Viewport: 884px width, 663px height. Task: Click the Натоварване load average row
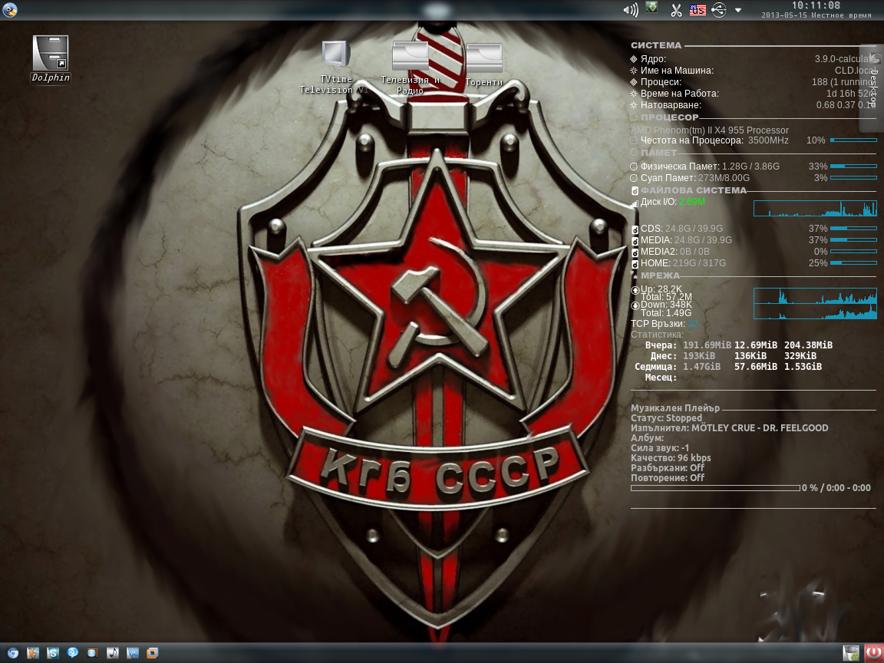coord(754,105)
